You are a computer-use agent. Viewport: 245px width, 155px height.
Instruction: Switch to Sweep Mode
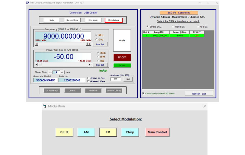click(72, 20)
